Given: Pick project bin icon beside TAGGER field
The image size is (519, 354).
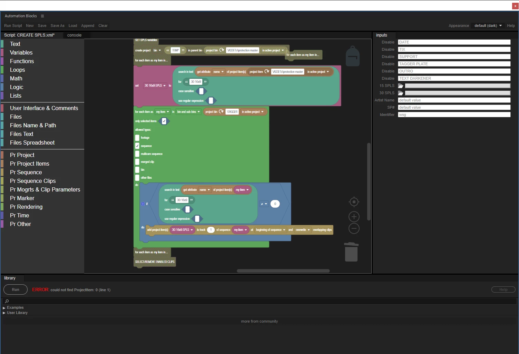Looking at the screenshot, I should tap(221, 111).
